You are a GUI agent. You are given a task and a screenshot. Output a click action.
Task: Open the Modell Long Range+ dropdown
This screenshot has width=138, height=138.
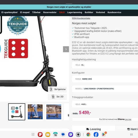[105, 89]
